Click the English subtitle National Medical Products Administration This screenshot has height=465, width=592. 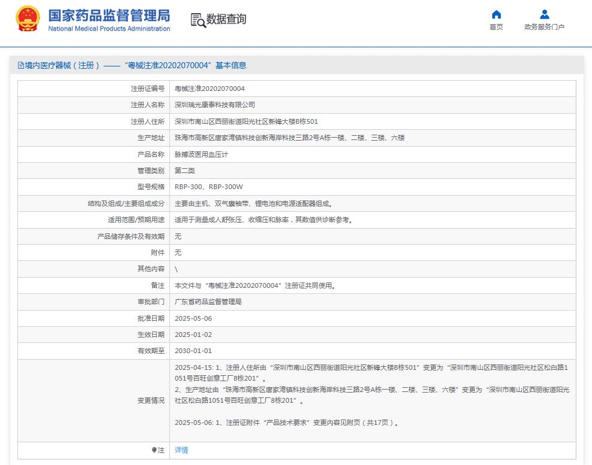click(x=109, y=29)
